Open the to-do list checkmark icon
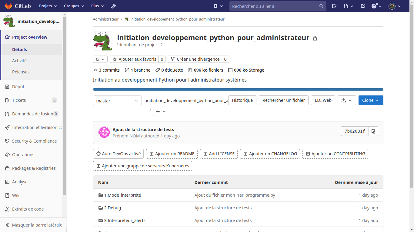The width and height of the screenshot is (414, 232). coord(363,6)
